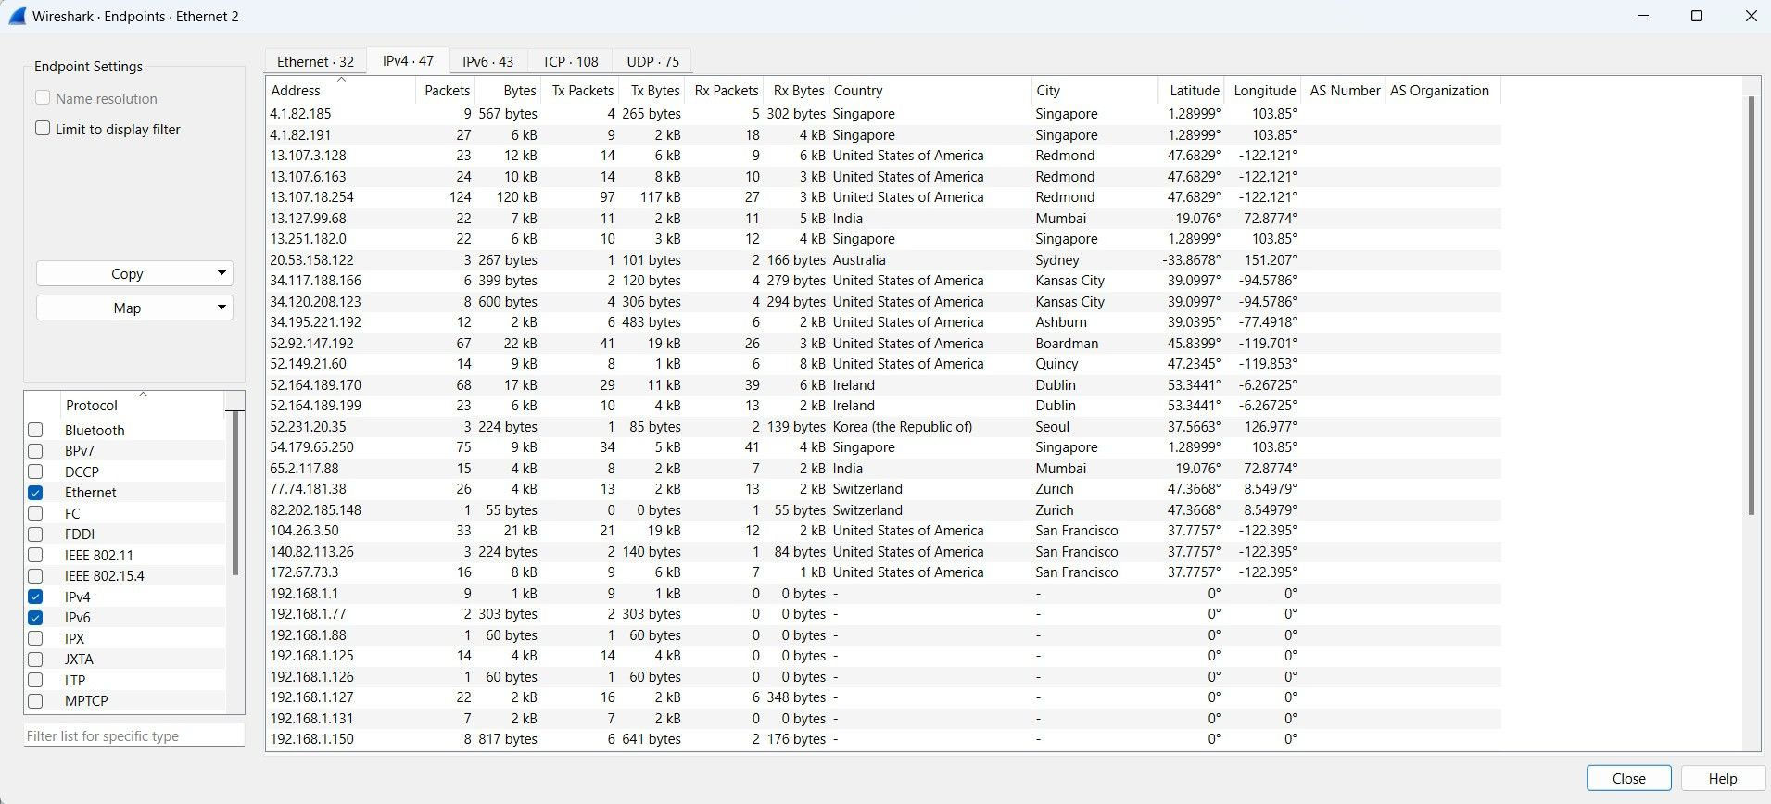The image size is (1771, 804).
Task: Select address row 34.195.221.192
Action: point(883,322)
